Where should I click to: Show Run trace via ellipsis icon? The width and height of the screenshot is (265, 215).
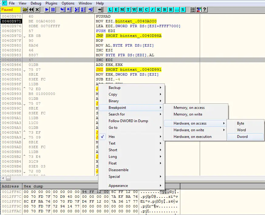[x=177, y=10]
